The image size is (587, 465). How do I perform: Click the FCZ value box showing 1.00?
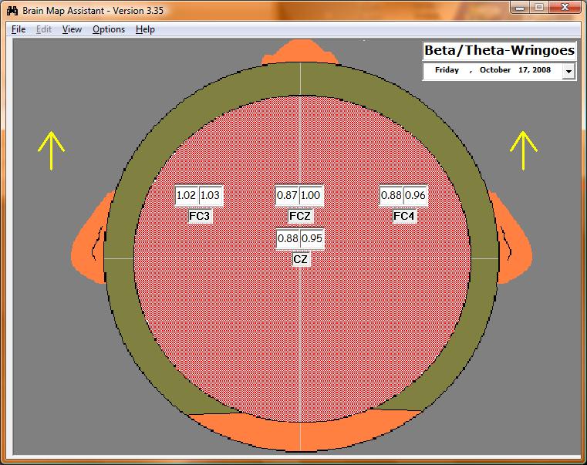[311, 196]
